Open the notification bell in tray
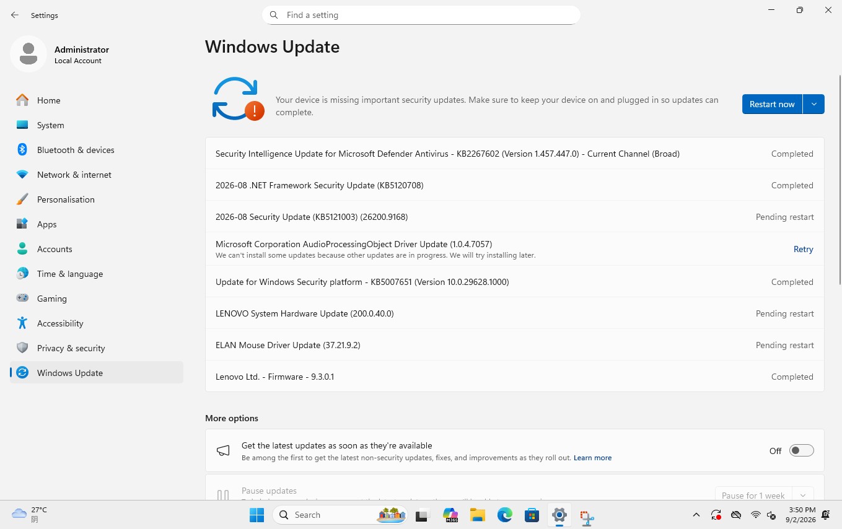The height and width of the screenshot is (529, 842). (x=825, y=515)
